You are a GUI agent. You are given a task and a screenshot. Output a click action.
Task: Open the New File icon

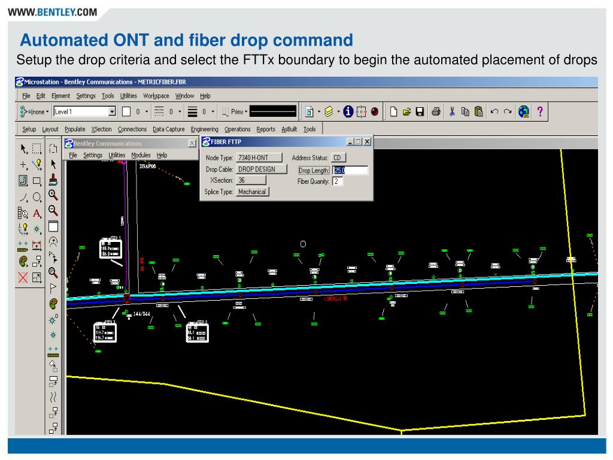click(x=394, y=112)
